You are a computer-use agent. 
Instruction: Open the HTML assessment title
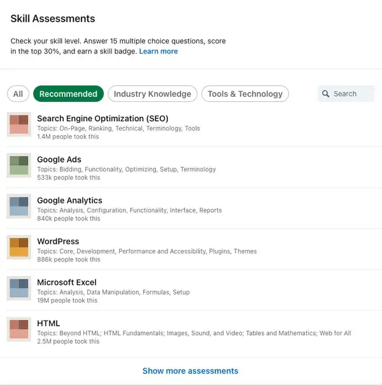(x=48, y=323)
